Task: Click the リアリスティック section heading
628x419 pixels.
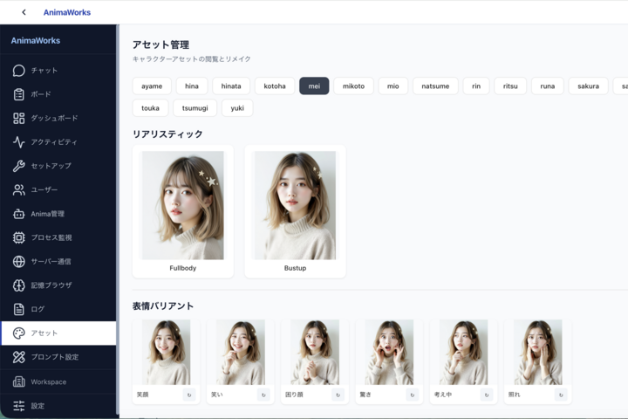Action: [167, 134]
